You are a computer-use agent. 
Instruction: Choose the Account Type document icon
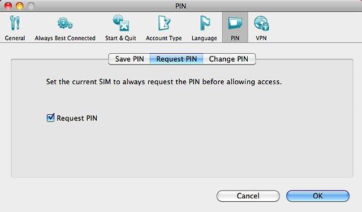pos(164,23)
